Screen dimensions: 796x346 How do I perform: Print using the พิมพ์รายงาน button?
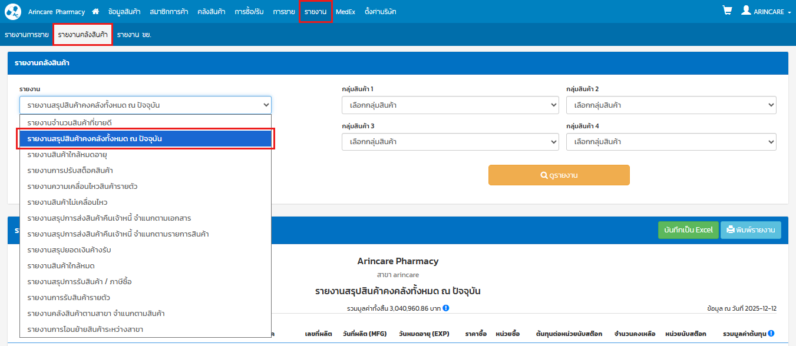[x=751, y=230]
